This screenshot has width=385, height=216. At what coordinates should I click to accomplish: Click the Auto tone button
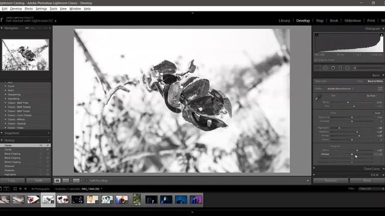coord(377,113)
